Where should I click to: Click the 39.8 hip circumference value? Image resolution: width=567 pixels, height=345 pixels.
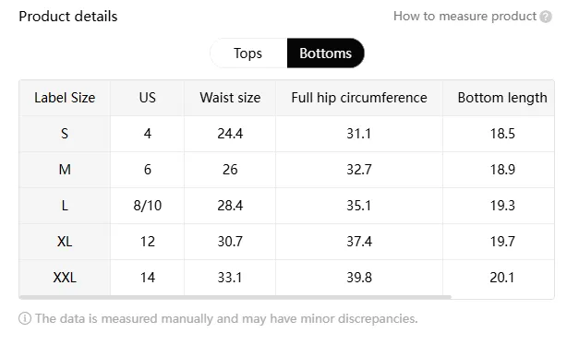[359, 278]
